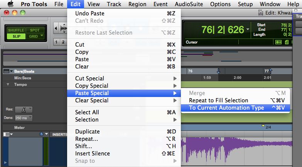Image resolution: width=302 pixels, height=167 pixels.
Task: Click the INSERTS column header
Action: click(59, 134)
